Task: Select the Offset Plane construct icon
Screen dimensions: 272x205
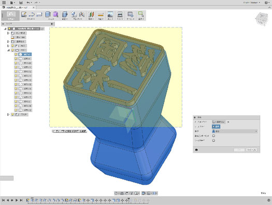Action: coord(91,14)
